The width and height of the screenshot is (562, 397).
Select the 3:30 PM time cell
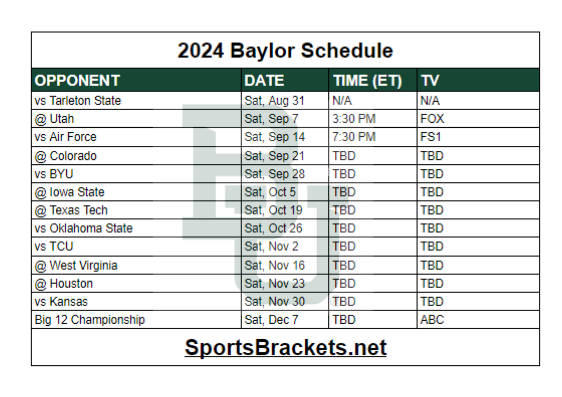coord(354,119)
